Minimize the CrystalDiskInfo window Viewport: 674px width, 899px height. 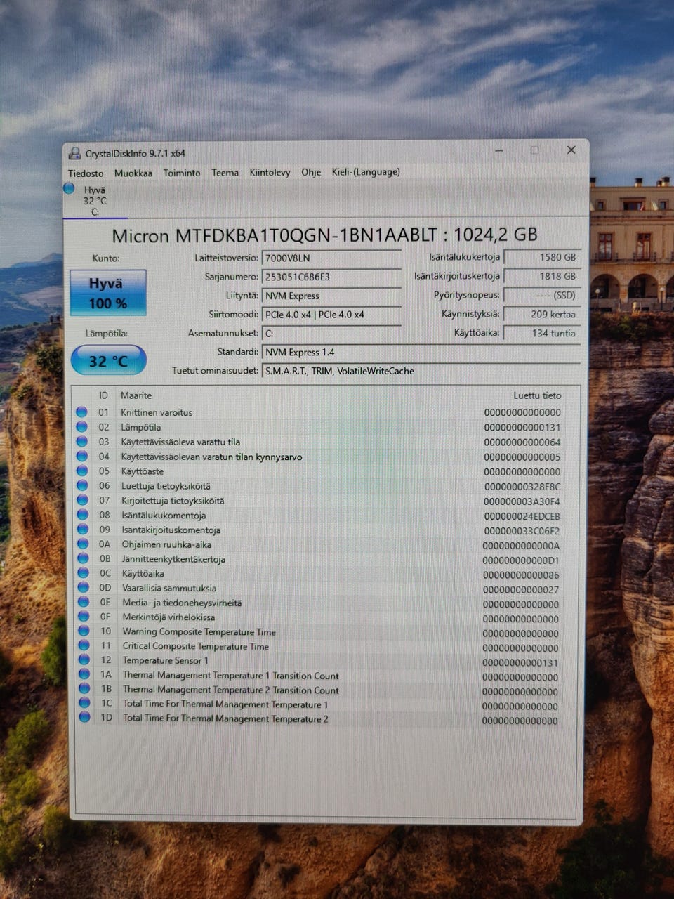[x=499, y=151]
